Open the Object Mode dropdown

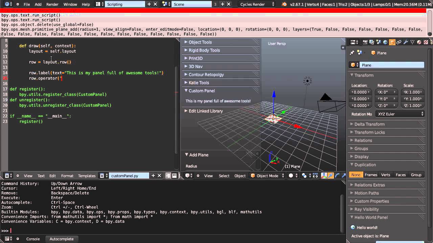coord(268,175)
